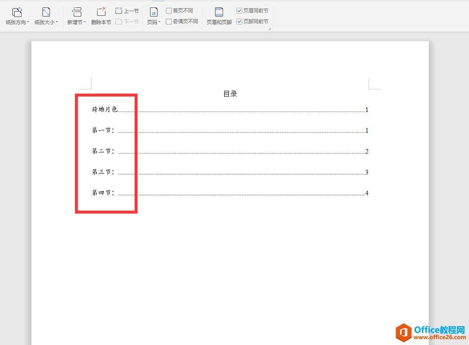Expand the 新增节 dropdown arrow

(x=85, y=22)
